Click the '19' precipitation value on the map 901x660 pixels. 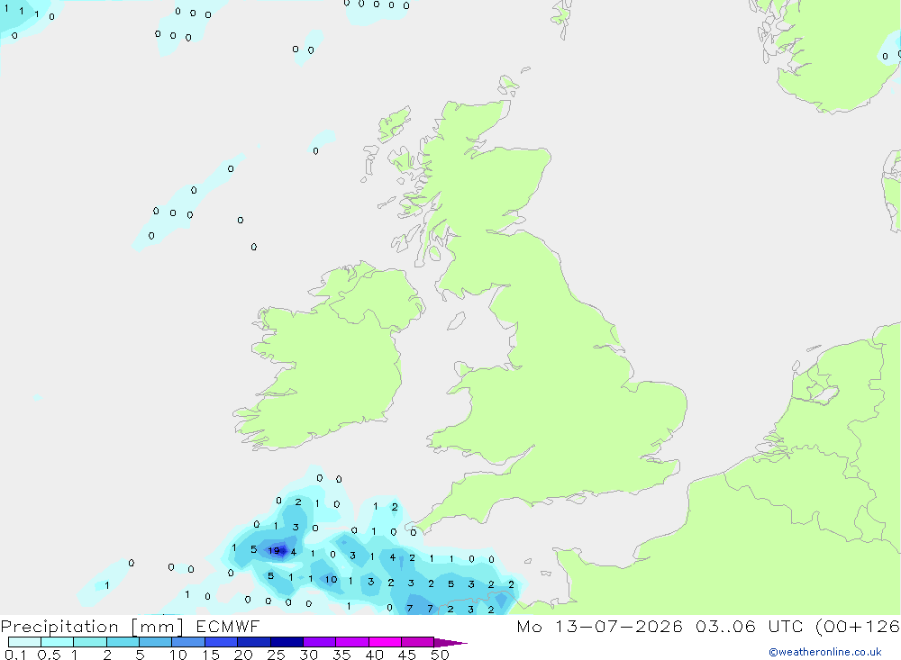(x=274, y=550)
